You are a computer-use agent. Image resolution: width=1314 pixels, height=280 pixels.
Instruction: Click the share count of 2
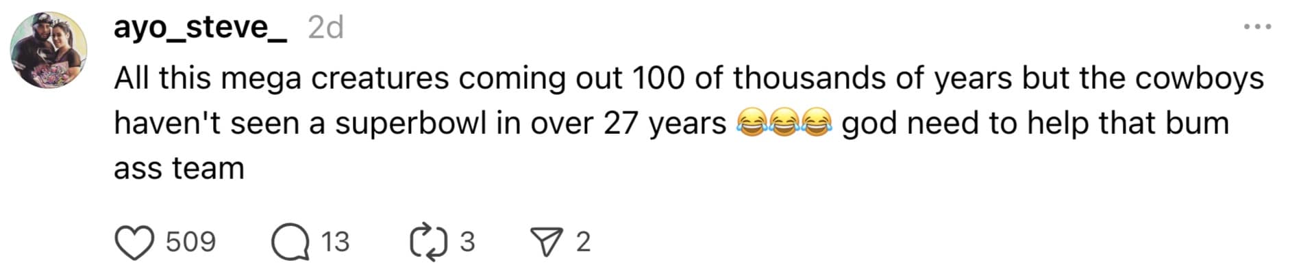(x=583, y=242)
